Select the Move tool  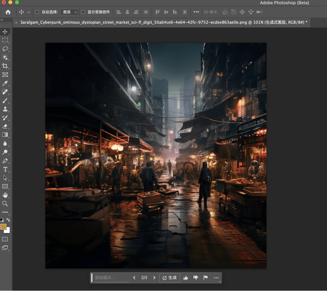(5, 31)
